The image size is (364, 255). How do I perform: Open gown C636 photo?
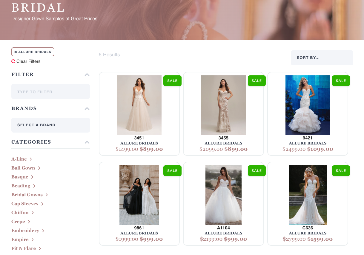tap(308, 195)
